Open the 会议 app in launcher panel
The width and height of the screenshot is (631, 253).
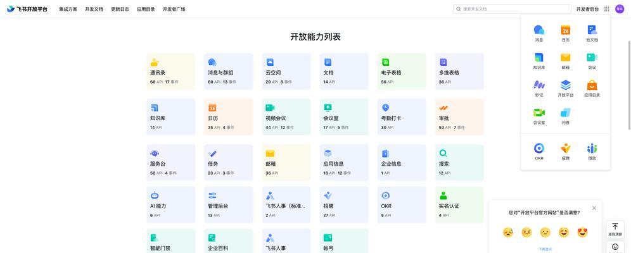[592, 61]
